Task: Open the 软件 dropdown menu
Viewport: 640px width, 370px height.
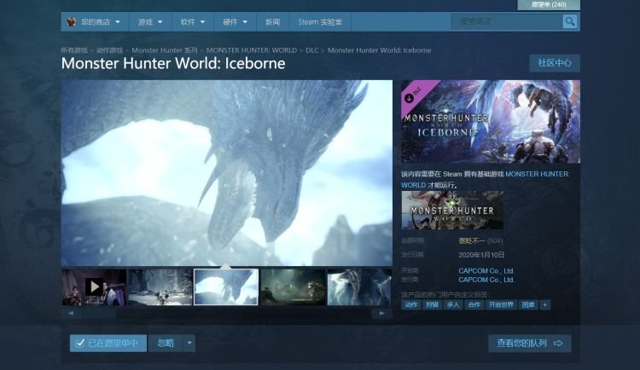Action: [193, 22]
